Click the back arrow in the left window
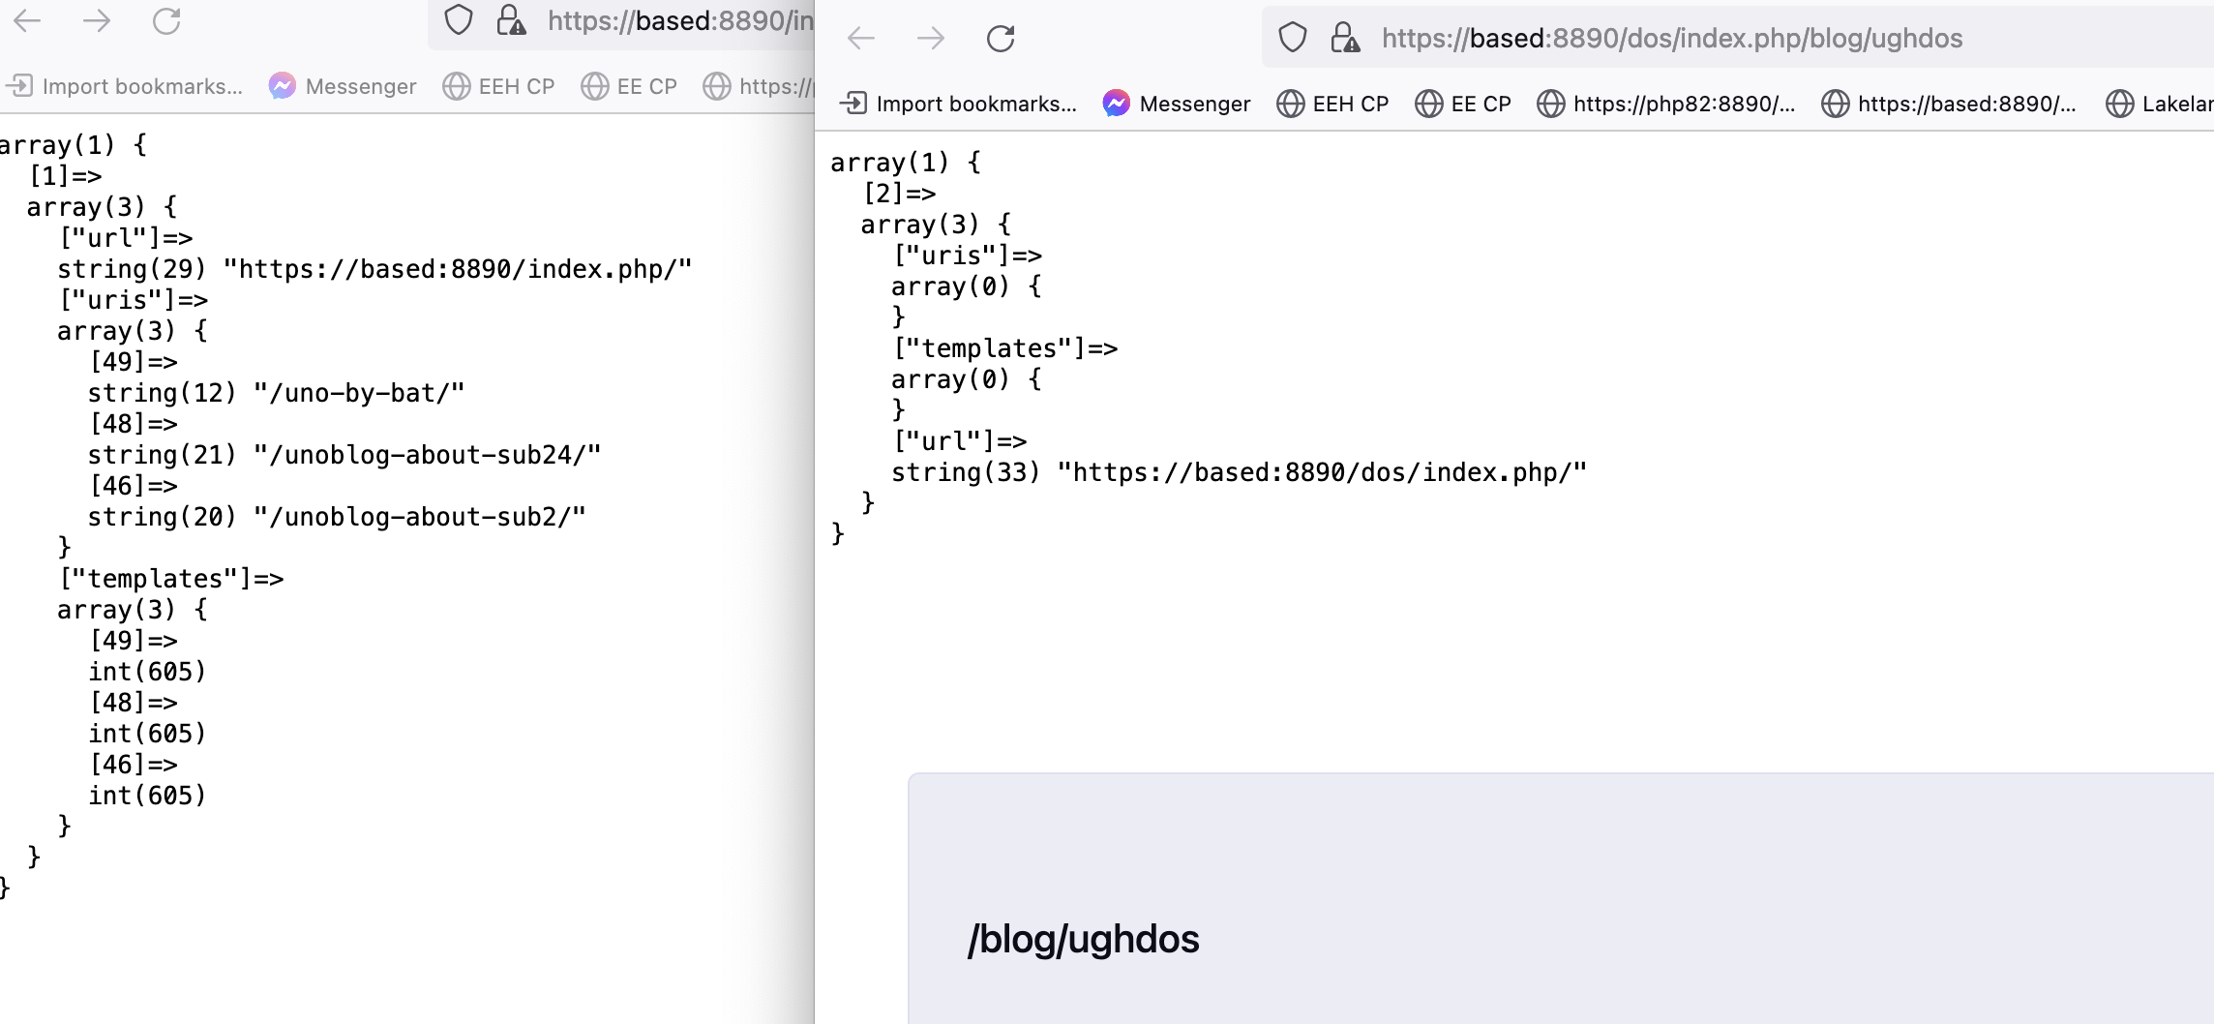Viewport: 2214px width, 1024px height. point(27,21)
